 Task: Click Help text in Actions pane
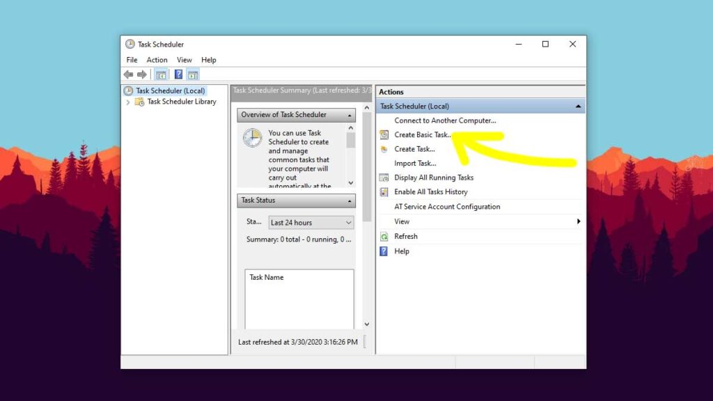pyautogui.click(x=402, y=251)
